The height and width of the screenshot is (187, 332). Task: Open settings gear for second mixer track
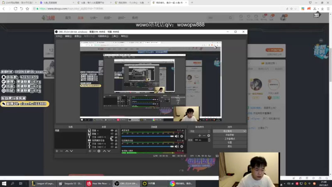tap(182, 146)
